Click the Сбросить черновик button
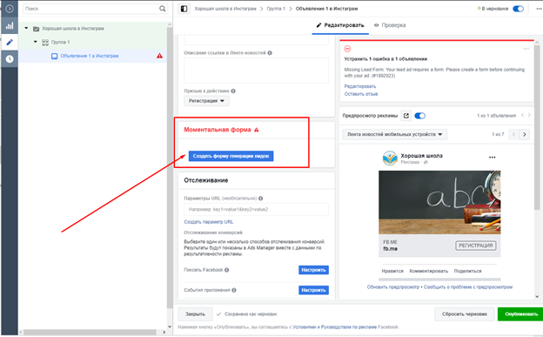Screen dimensions: 543x337 pyautogui.click(x=465, y=314)
